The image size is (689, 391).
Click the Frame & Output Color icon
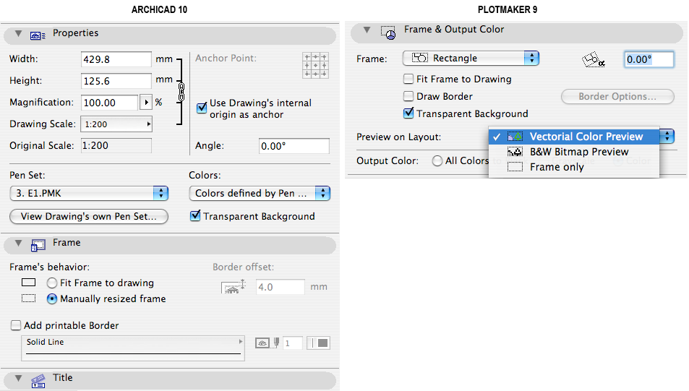388,32
